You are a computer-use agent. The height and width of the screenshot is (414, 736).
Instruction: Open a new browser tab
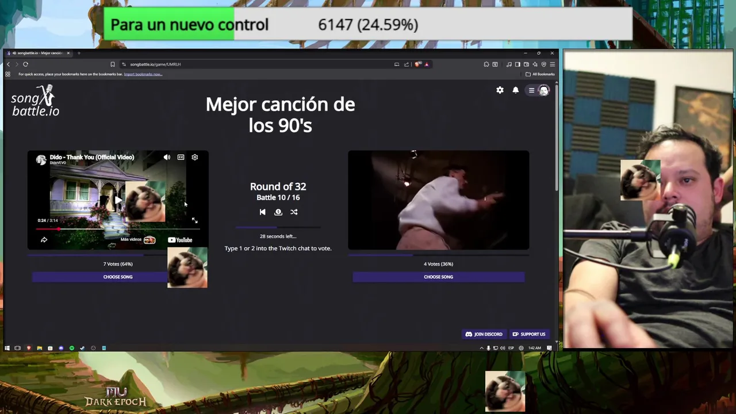coord(79,53)
